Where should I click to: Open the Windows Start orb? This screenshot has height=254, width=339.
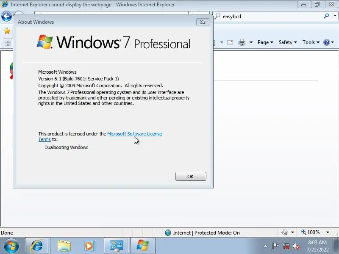(x=11, y=246)
